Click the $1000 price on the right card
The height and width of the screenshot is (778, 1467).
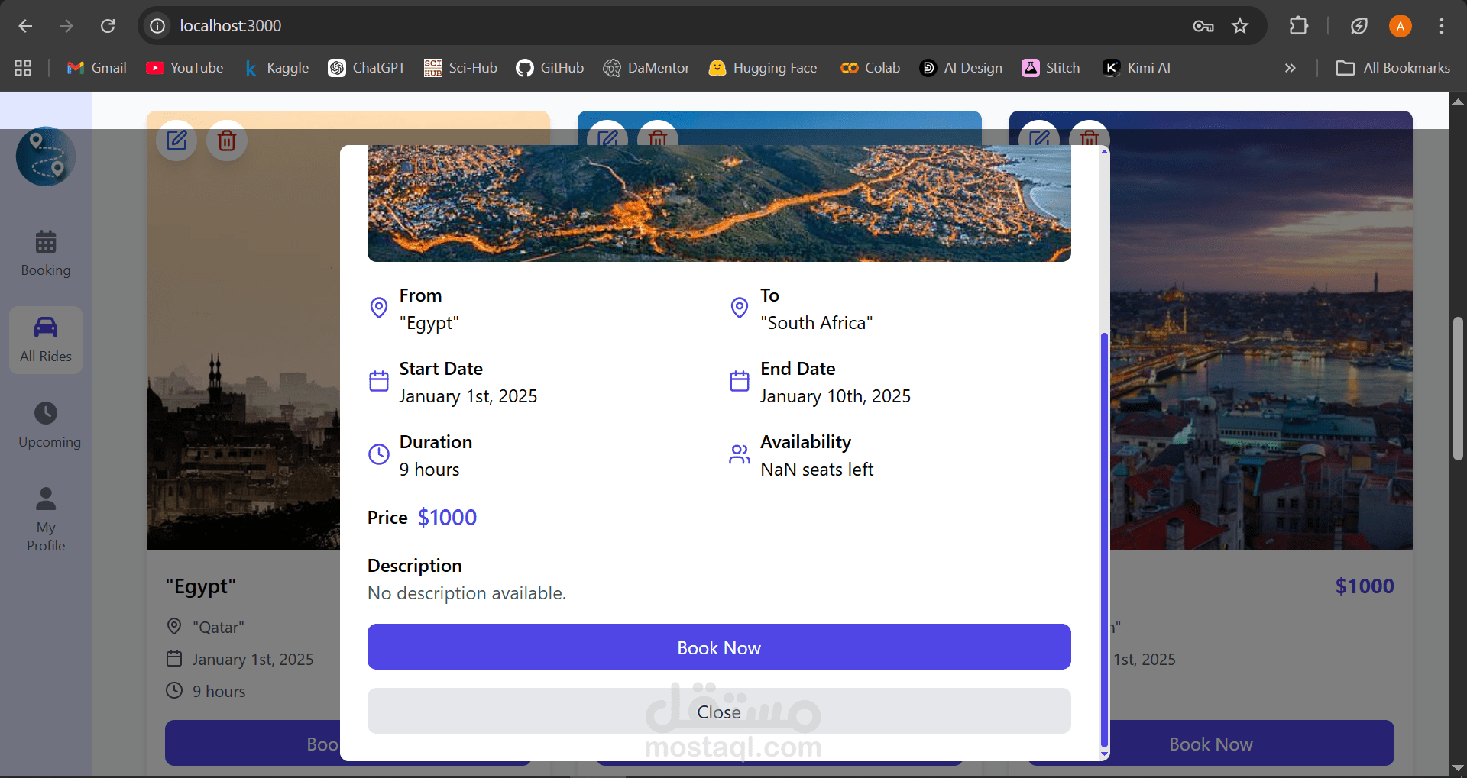click(1365, 586)
